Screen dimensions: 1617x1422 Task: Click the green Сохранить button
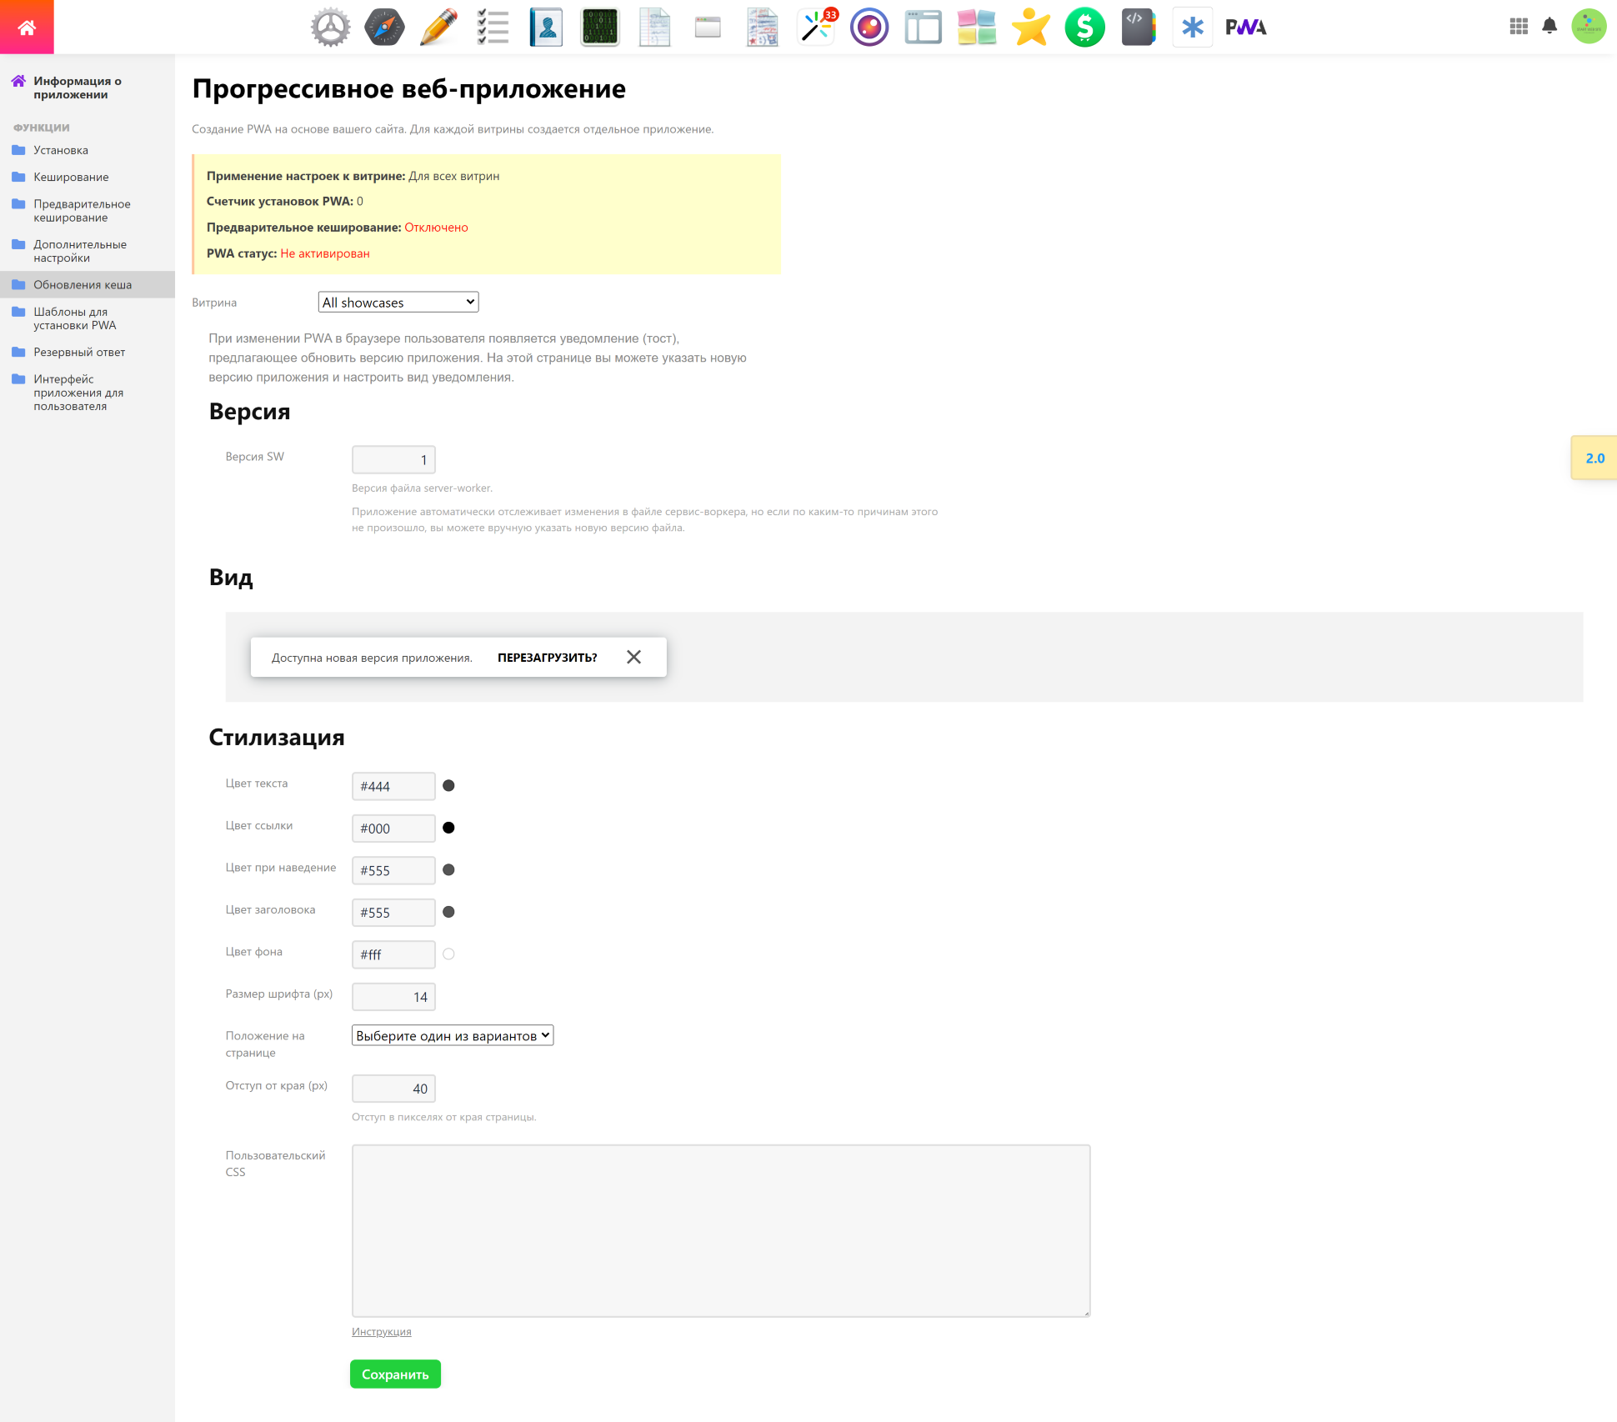(395, 1374)
